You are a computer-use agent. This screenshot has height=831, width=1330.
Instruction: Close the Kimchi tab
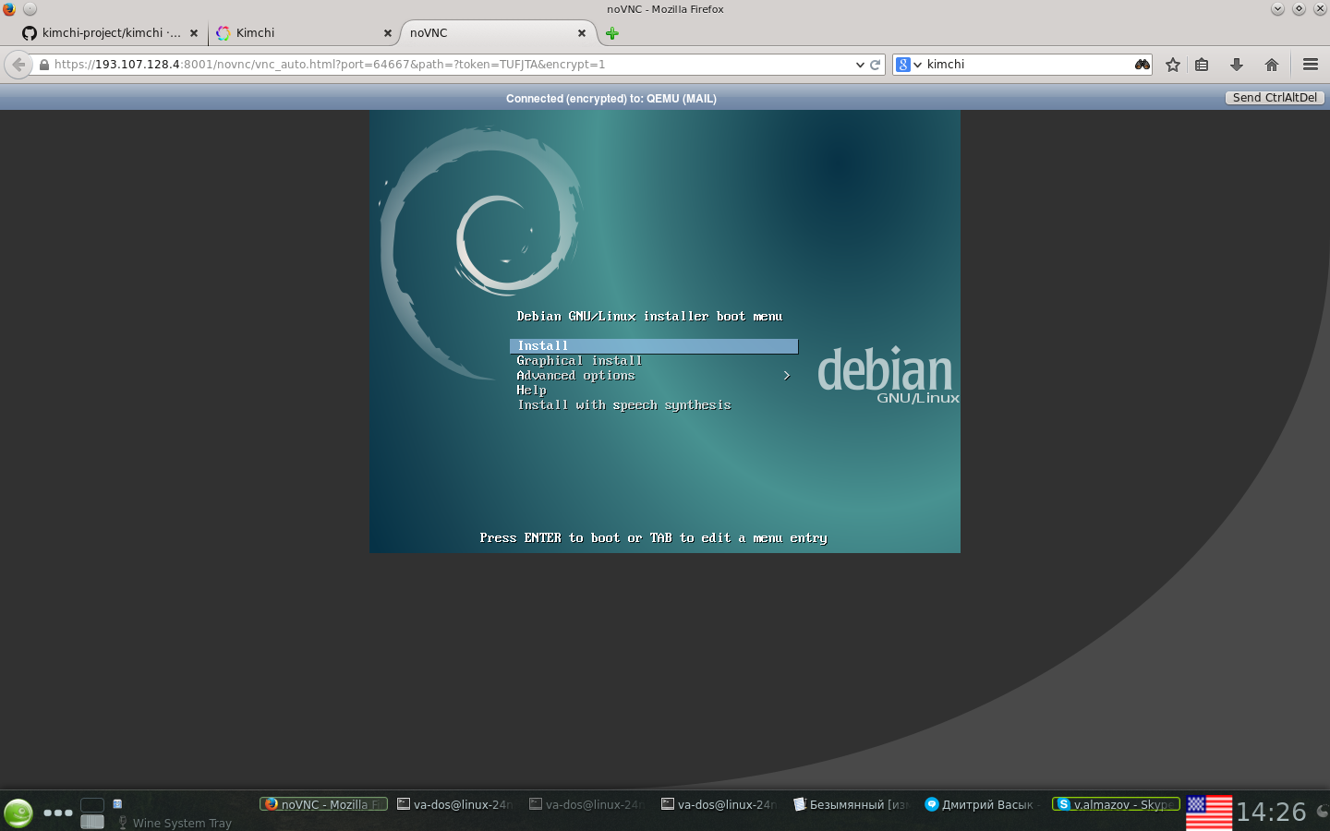388,33
